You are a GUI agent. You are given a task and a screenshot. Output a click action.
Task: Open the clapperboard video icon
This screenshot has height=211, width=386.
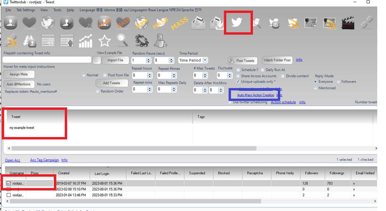tap(349, 23)
